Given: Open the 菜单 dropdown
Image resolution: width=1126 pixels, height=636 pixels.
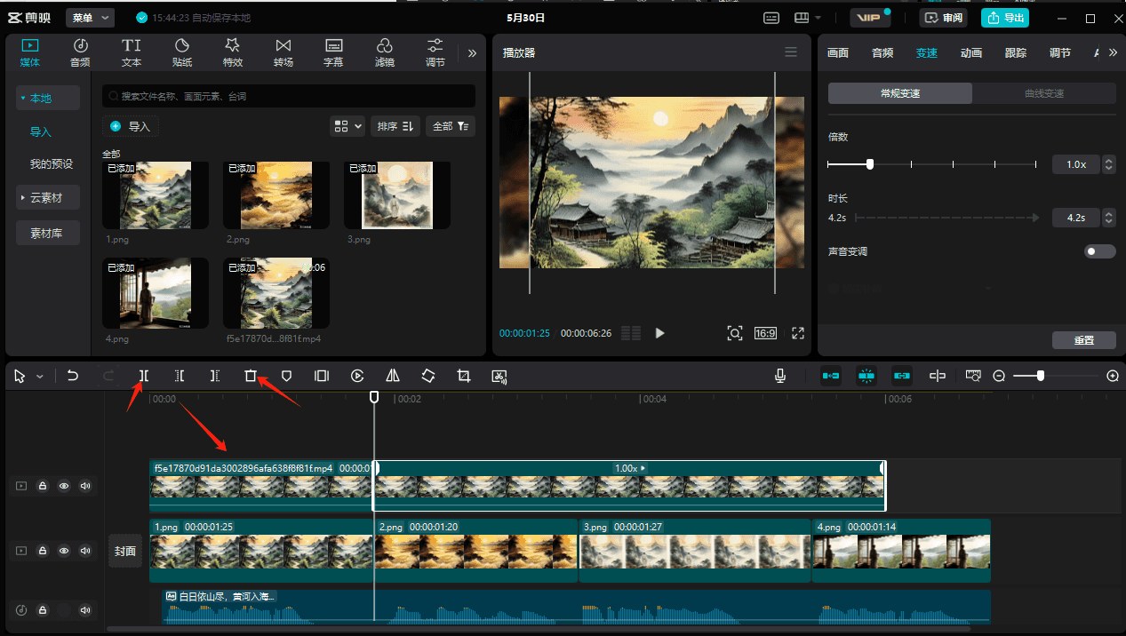Looking at the screenshot, I should [x=91, y=18].
